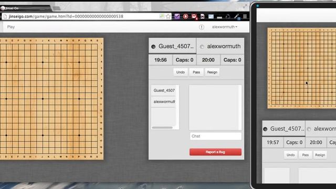Click the white stone icon beside alexwormuth

click(x=202, y=47)
